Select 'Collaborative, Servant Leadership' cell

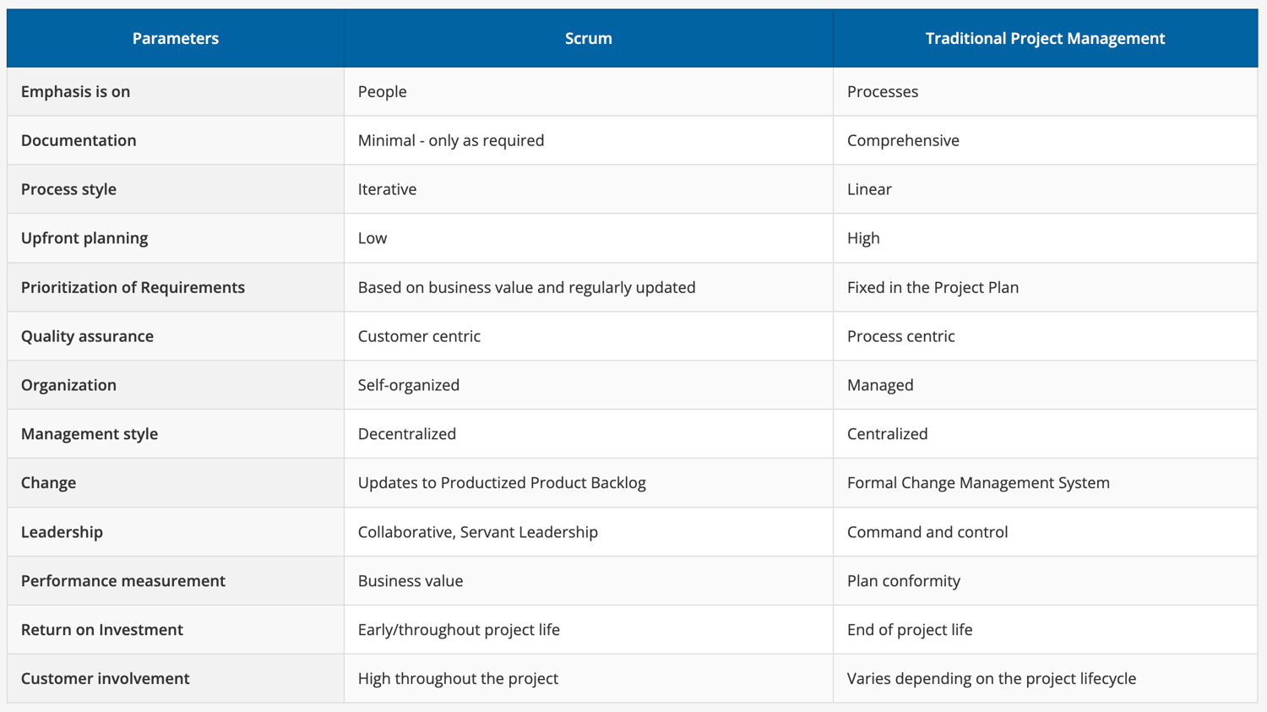click(x=478, y=532)
